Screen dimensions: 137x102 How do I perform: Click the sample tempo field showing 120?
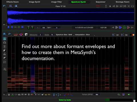click(43, 28)
